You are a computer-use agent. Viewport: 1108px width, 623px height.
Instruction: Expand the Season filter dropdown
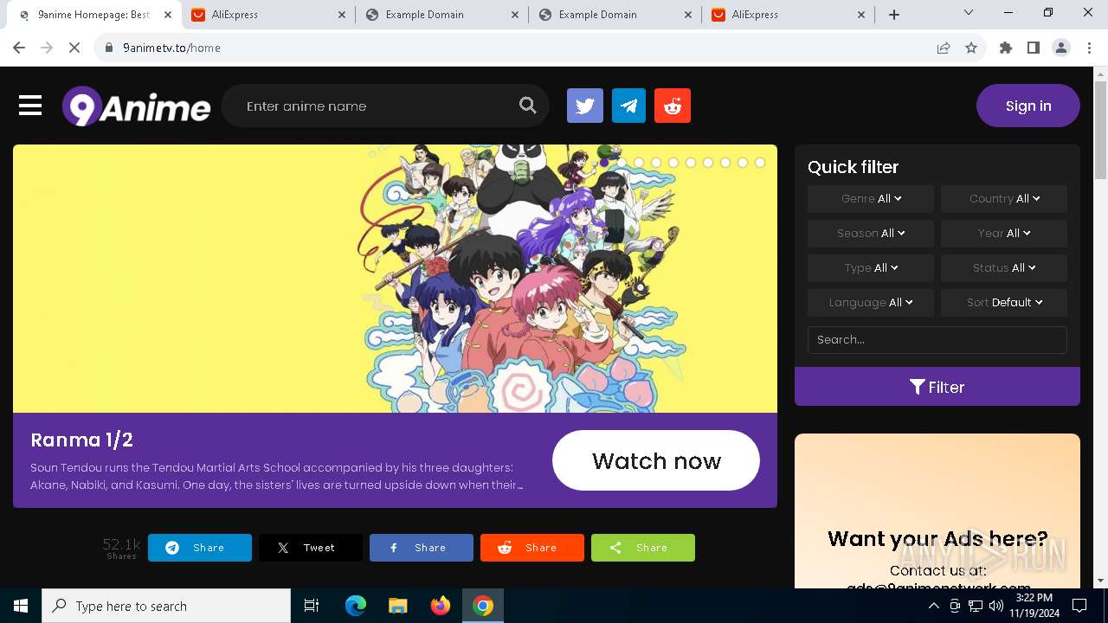tap(871, 233)
